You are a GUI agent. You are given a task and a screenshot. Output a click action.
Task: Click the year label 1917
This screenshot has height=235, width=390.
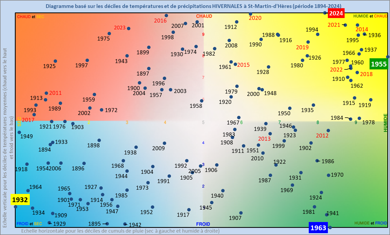coord(183,215)
